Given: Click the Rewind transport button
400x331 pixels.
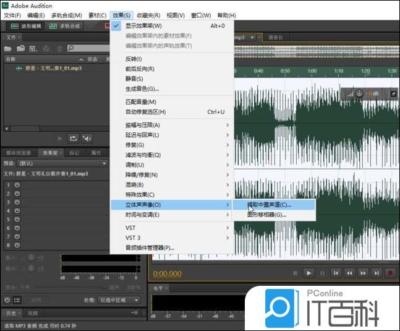Looking at the screenshot, I should point(349,273).
